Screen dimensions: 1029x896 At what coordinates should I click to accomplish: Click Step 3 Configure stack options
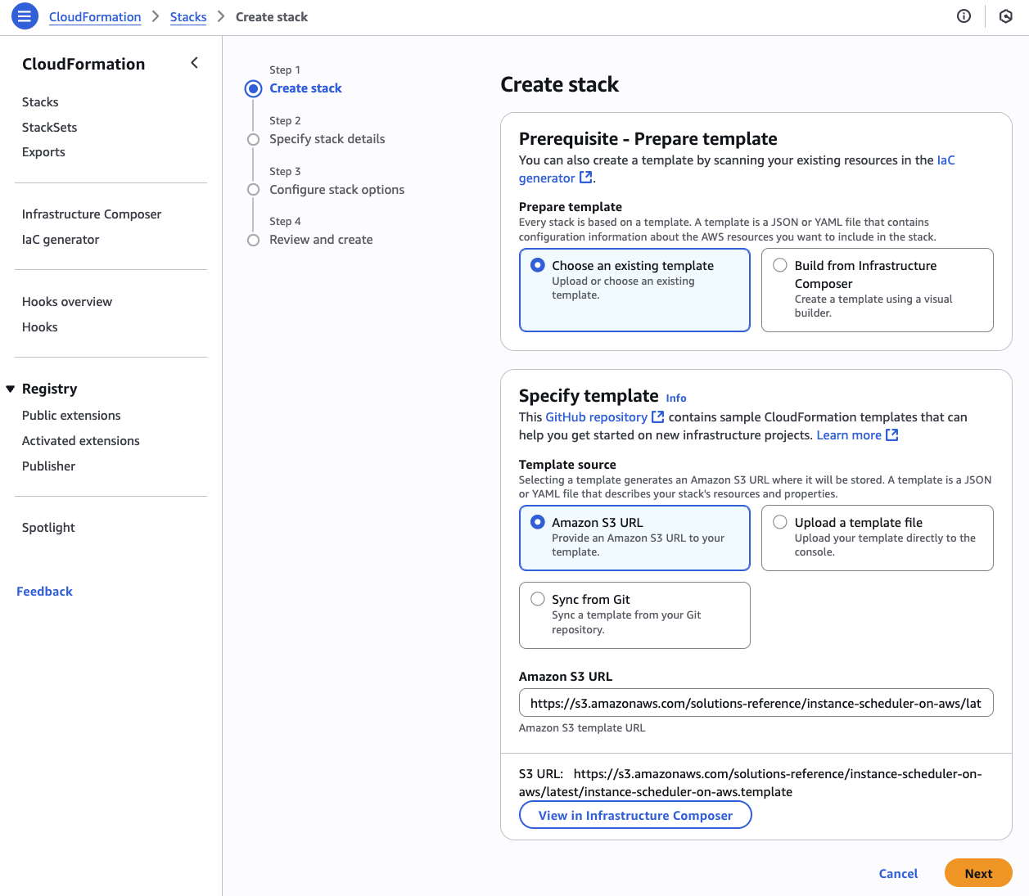pos(337,190)
